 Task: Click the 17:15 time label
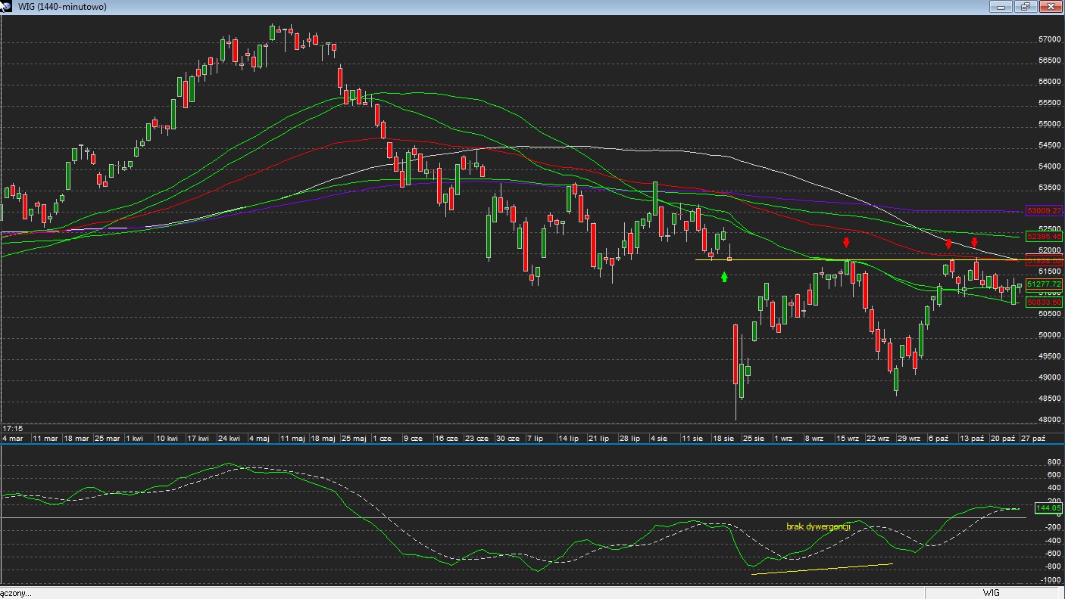point(12,428)
